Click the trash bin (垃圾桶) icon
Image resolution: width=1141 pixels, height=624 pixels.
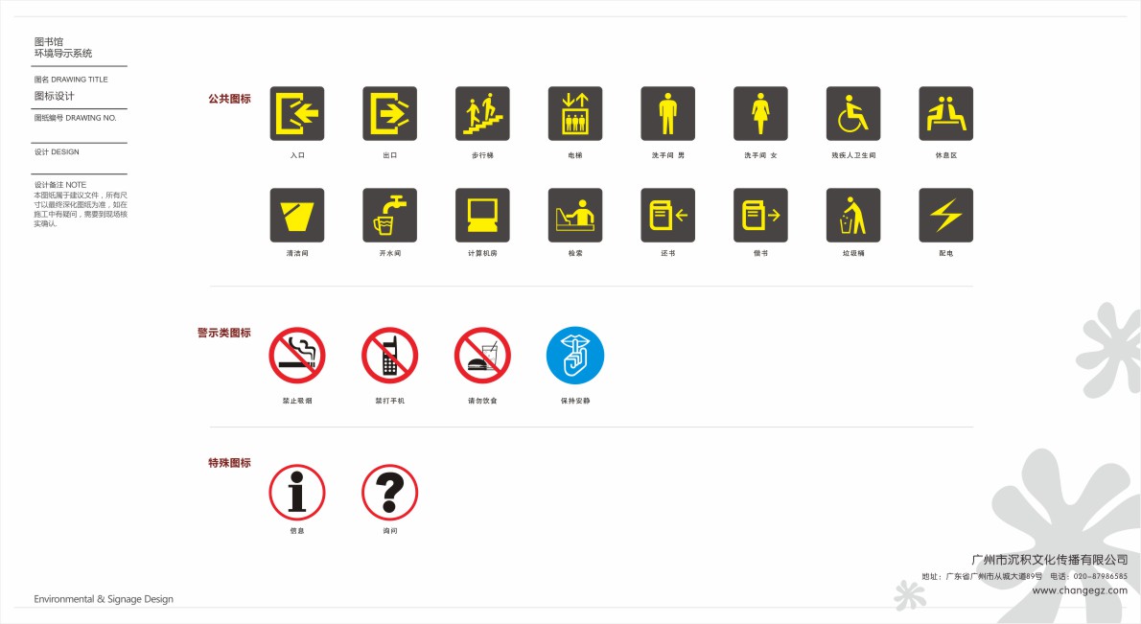click(853, 216)
